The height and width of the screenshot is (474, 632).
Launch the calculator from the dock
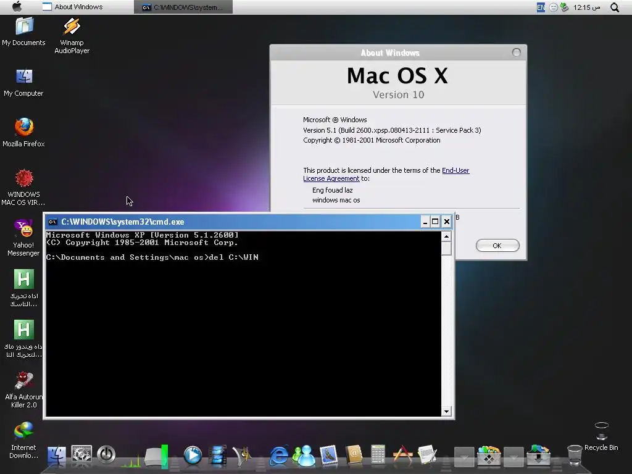(378, 455)
